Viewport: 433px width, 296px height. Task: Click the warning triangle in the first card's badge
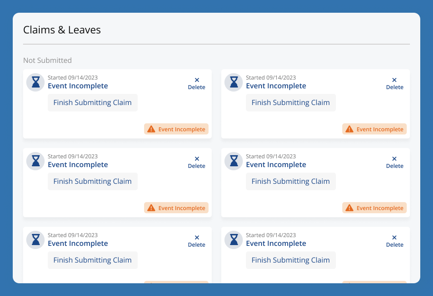[151, 129]
